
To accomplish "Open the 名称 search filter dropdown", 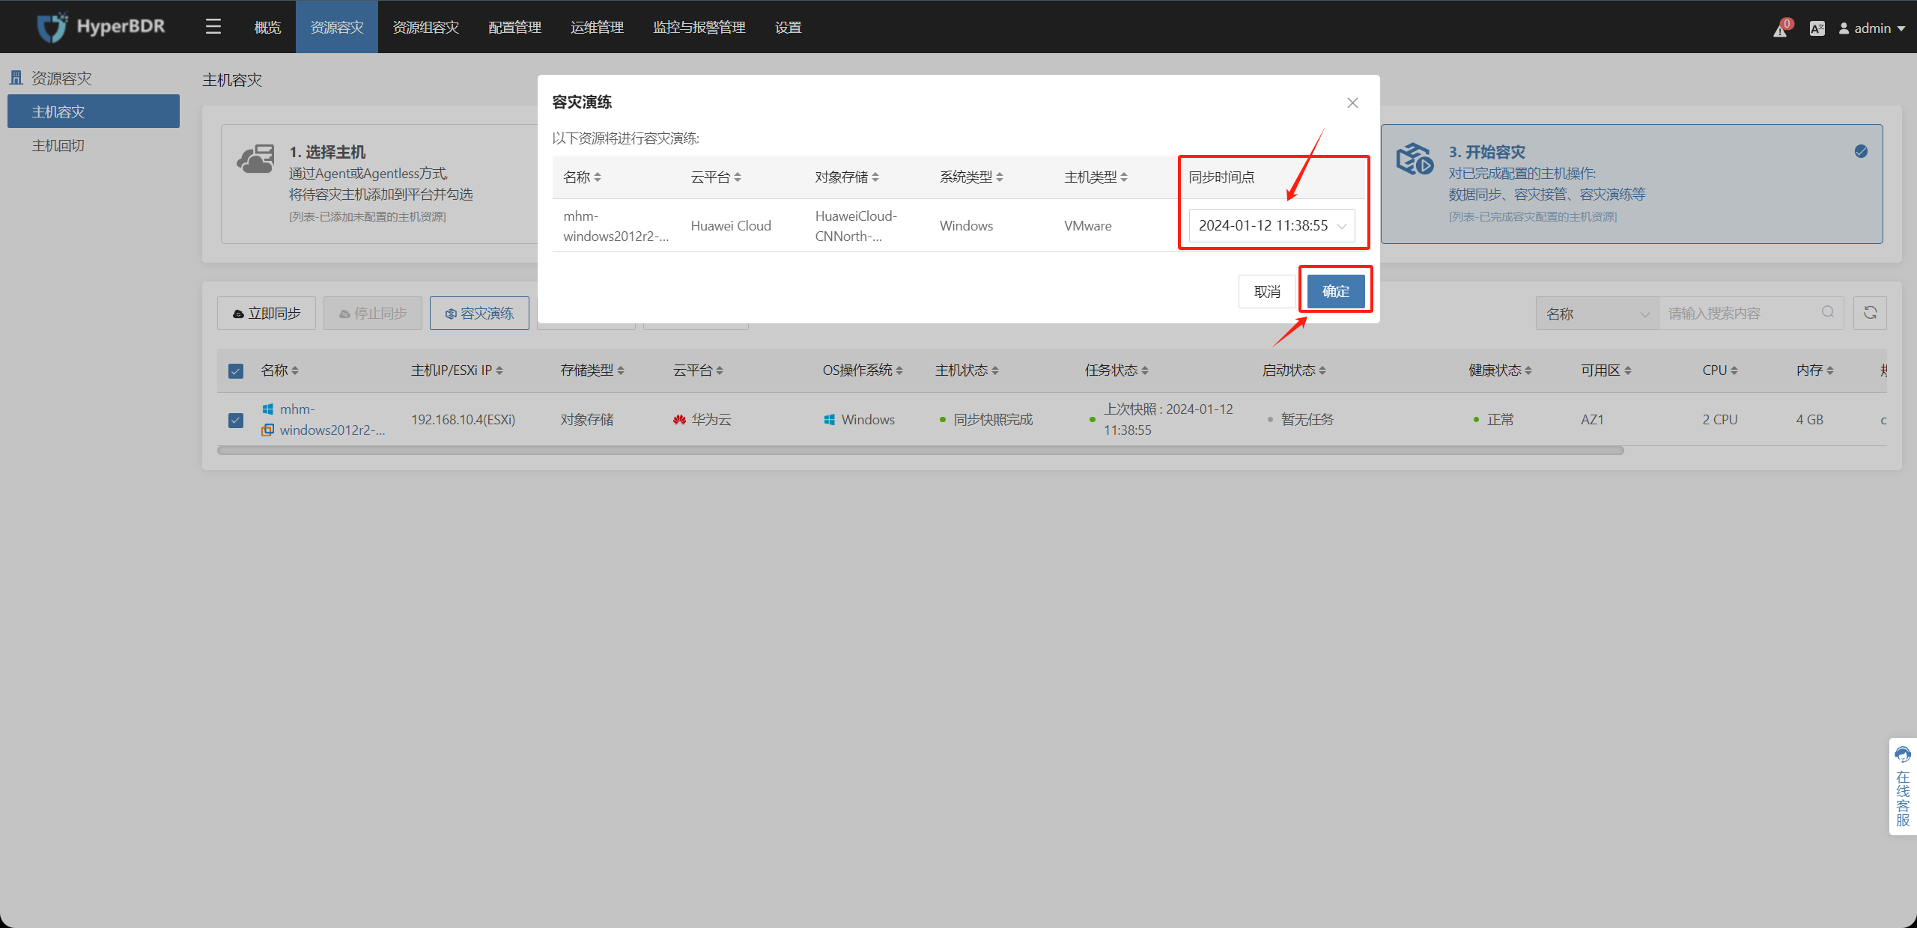I will click(x=1597, y=314).
